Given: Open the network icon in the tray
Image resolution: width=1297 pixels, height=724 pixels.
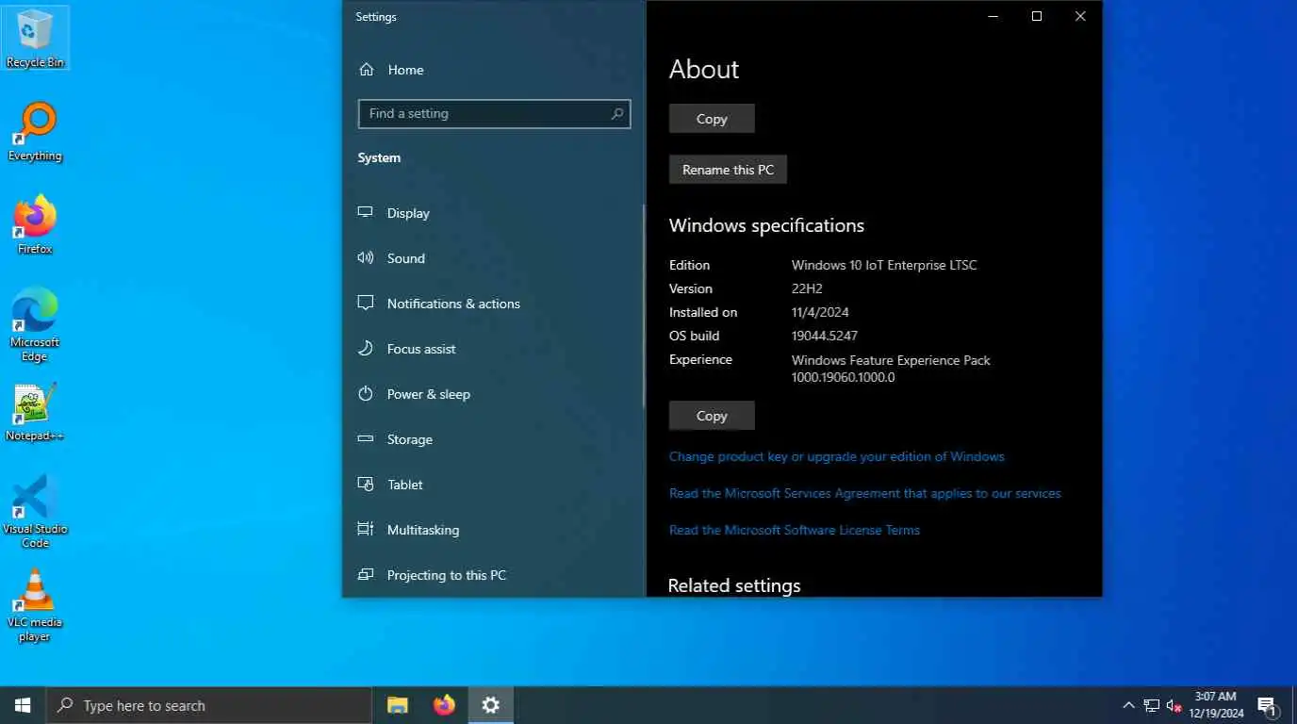Looking at the screenshot, I should tap(1151, 705).
